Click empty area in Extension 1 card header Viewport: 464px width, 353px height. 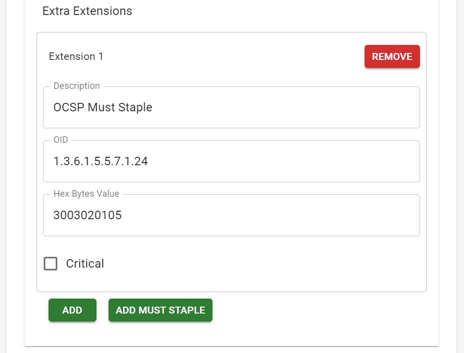point(230,56)
